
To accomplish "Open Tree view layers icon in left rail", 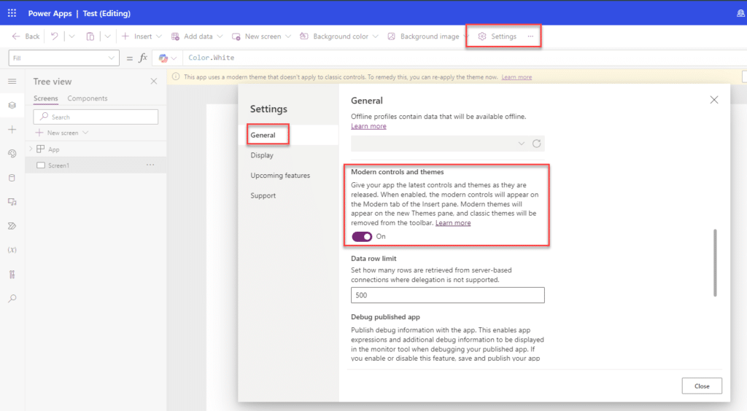I will pos(12,105).
